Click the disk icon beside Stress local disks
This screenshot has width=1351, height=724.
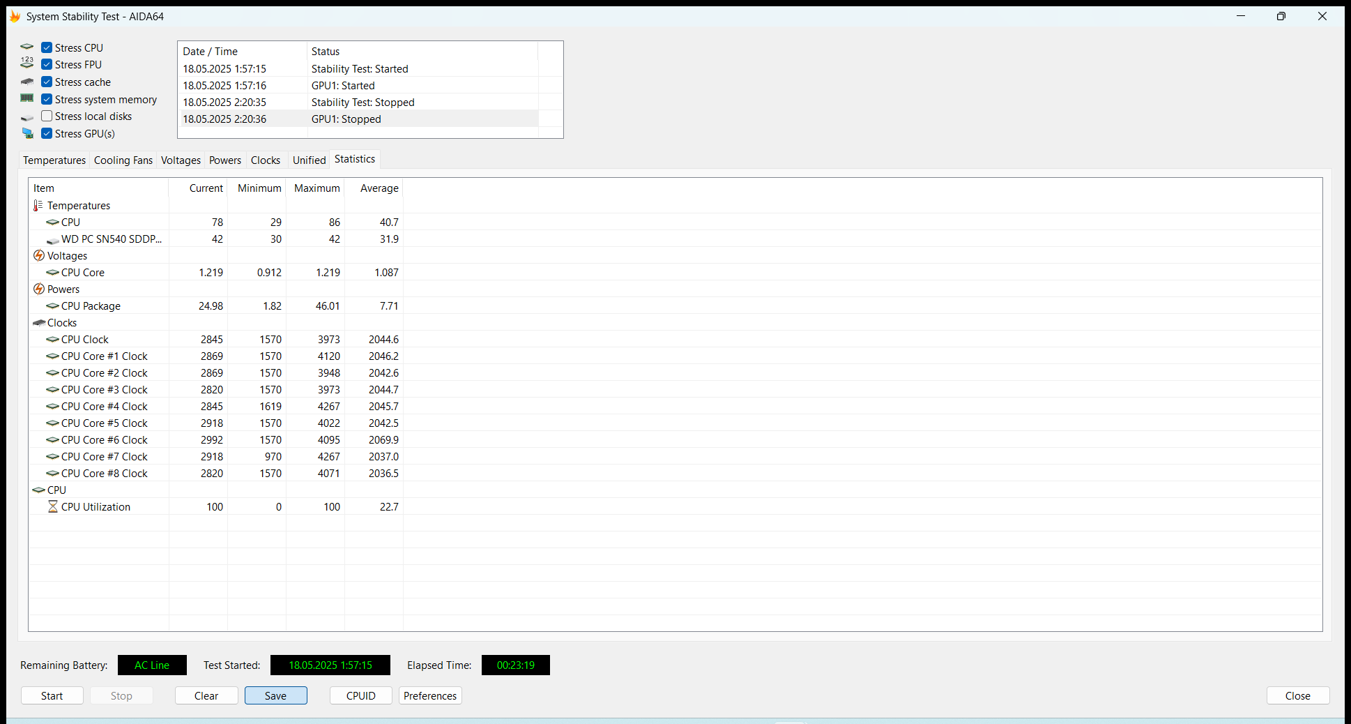pos(27,117)
